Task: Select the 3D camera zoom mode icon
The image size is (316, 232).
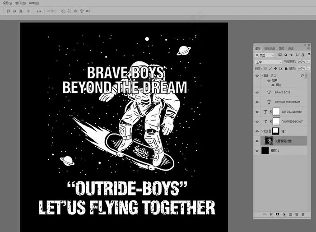Action: click(x=88, y=11)
